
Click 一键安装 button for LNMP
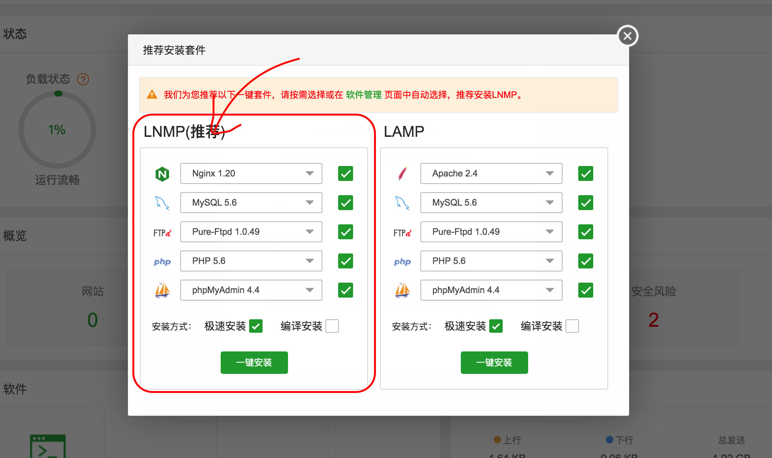pyautogui.click(x=254, y=362)
